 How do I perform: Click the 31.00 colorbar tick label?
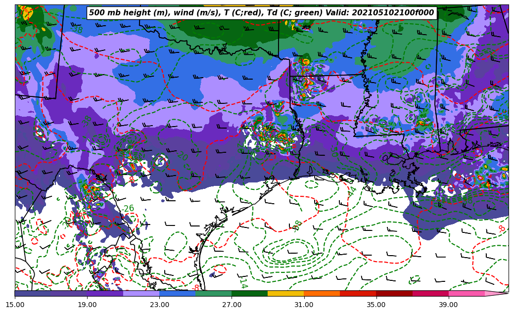click(x=304, y=305)
